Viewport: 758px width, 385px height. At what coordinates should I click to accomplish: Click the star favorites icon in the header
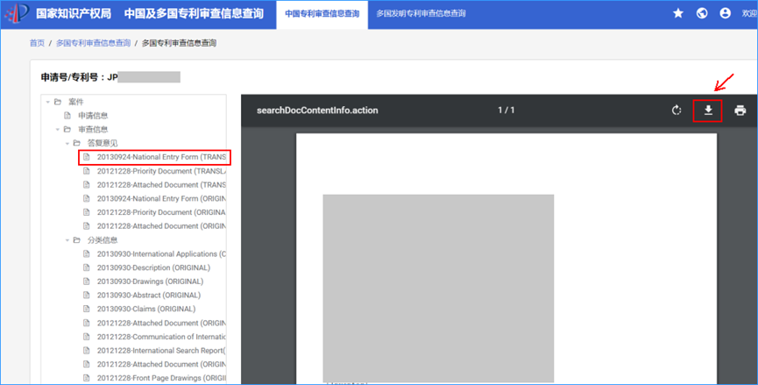[x=678, y=13]
